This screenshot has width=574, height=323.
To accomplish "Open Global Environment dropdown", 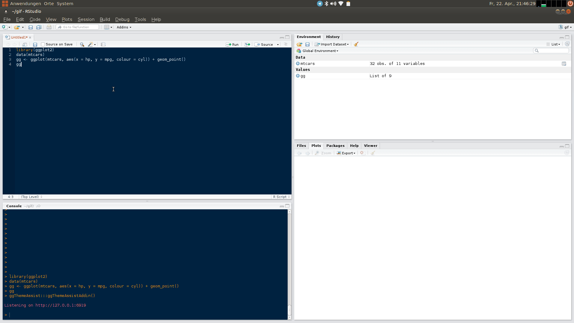I will pos(320,51).
